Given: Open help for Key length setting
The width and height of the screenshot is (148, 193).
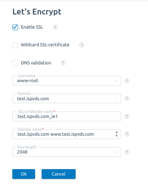Looking at the screenshot, I should point(127,152).
